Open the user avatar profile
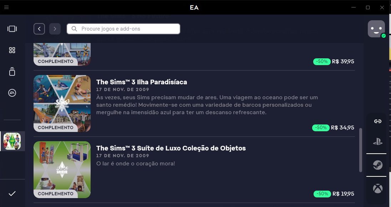 point(376,29)
